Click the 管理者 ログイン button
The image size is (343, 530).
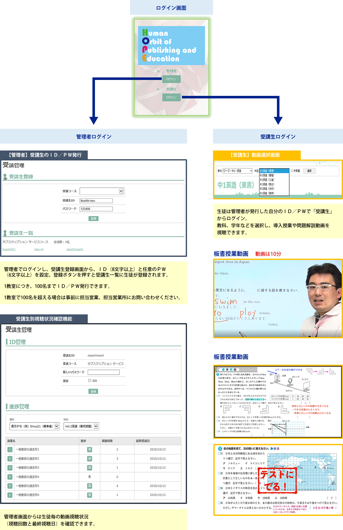(171, 79)
